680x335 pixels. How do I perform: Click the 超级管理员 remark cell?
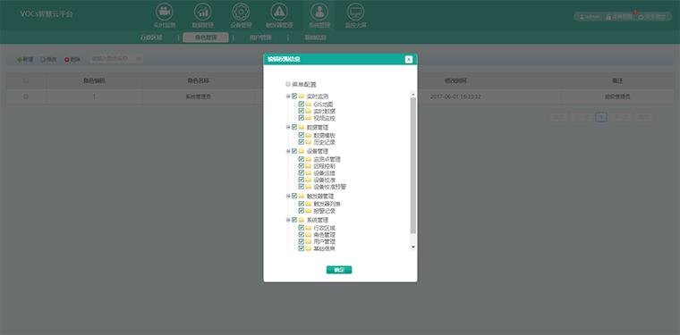[617, 96]
